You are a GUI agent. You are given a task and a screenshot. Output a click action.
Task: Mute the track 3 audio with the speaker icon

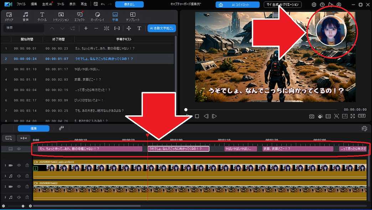coord(19,176)
